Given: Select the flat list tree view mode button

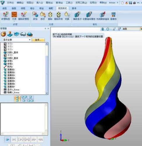Looking at the screenshot, I should point(17,99).
